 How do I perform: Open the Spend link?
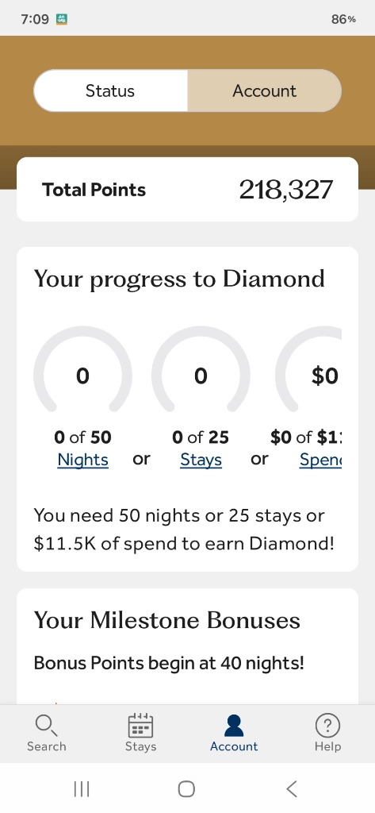pos(320,460)
